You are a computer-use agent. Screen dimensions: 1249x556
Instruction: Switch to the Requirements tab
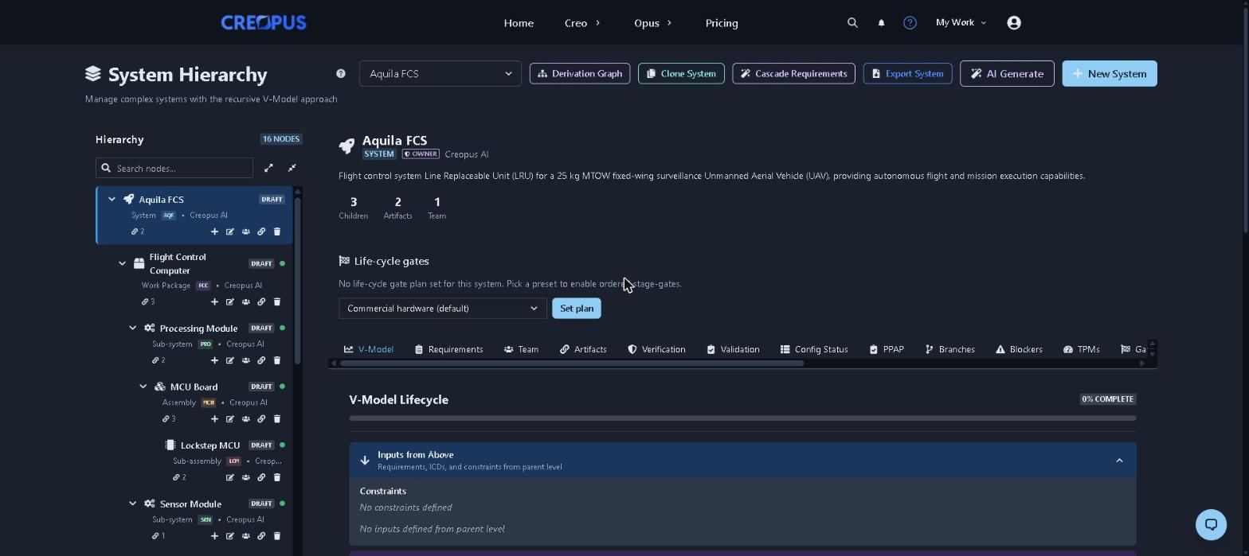[448, 349]
